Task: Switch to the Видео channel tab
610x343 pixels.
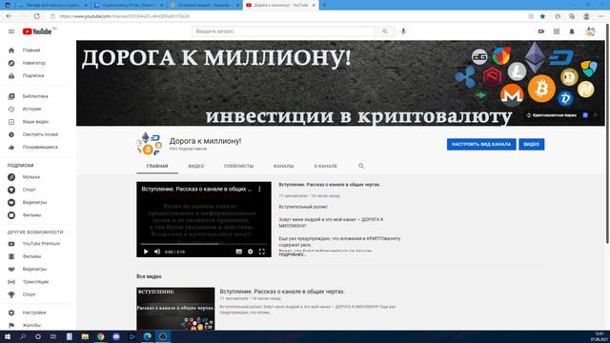Action: (x=196, y=166)
